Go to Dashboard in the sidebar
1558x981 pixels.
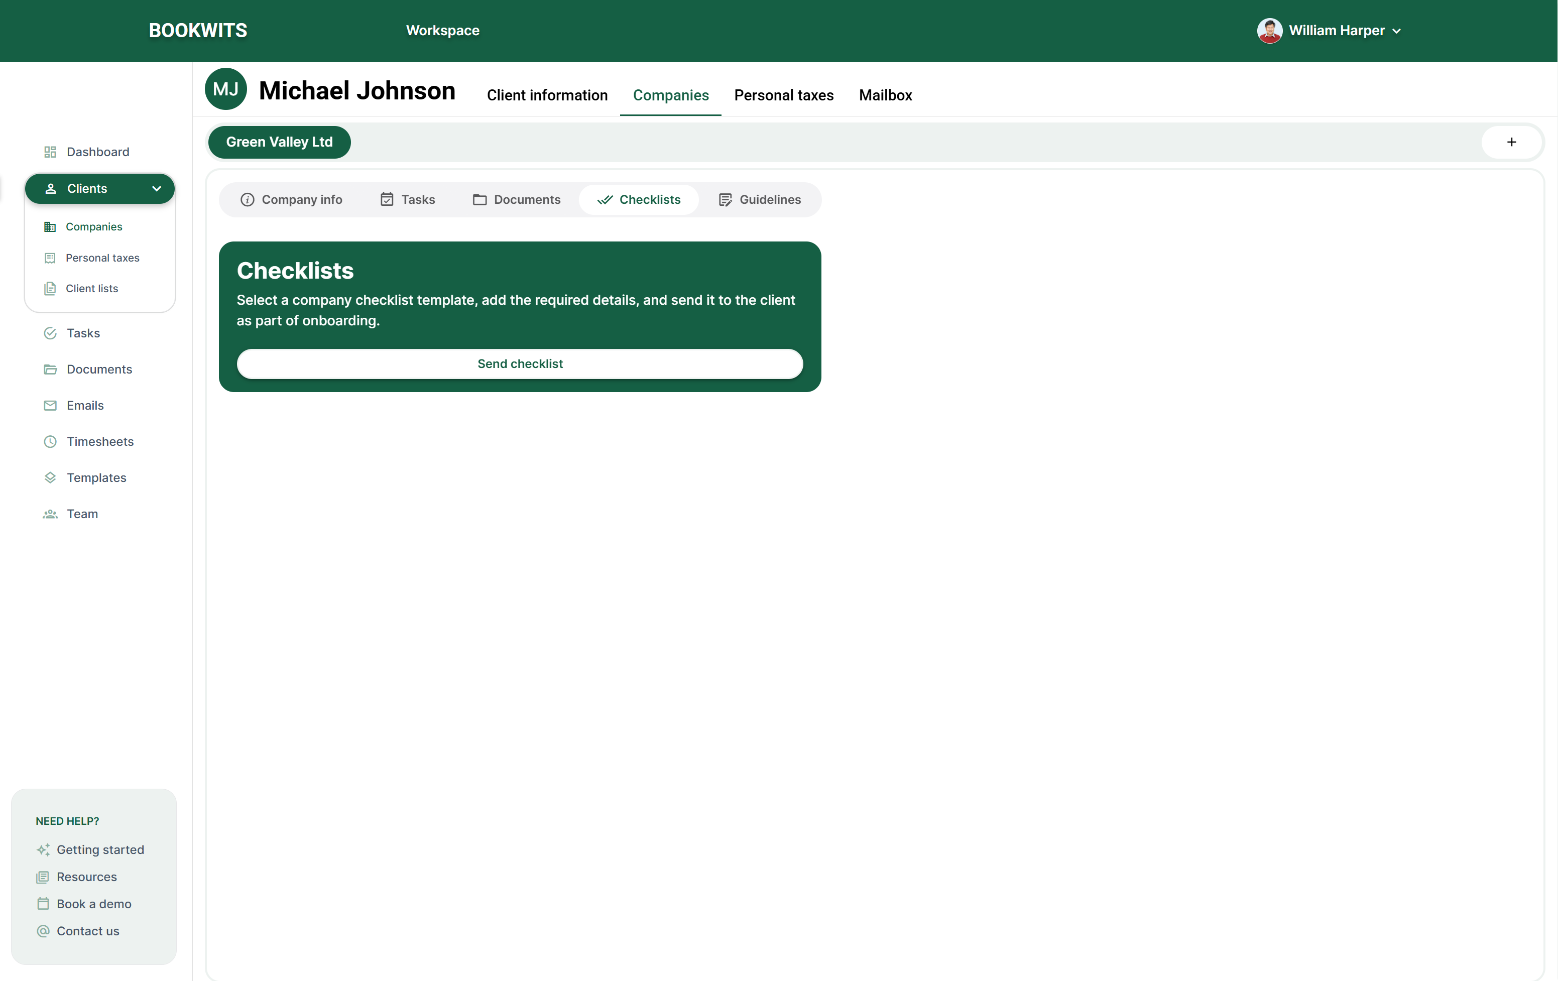click(99, 152)
